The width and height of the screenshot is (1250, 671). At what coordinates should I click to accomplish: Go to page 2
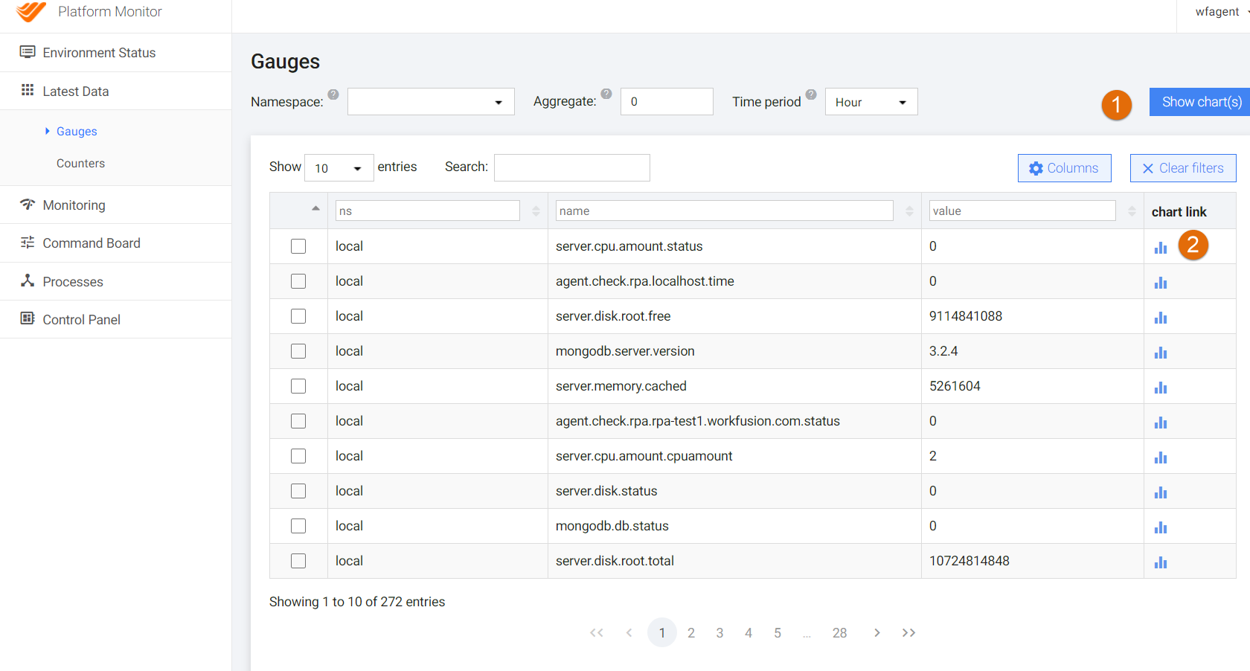pyautogui.click(x=691, y=632)
